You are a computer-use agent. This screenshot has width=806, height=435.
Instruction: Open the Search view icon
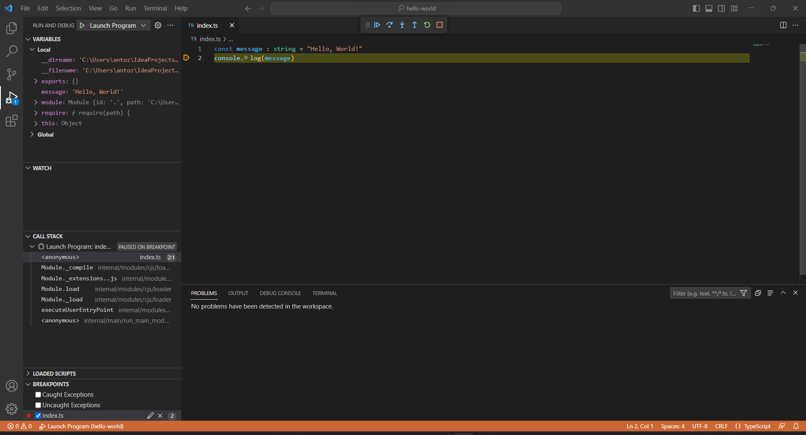point(11,51)
